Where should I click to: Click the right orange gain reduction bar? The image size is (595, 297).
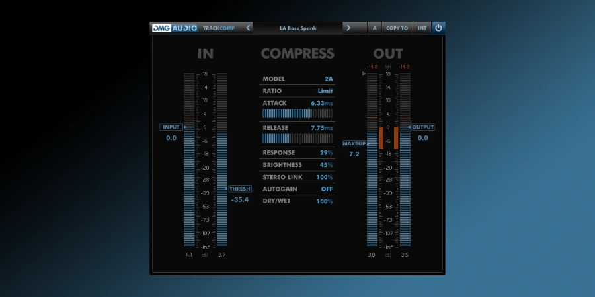pos(396,138)
